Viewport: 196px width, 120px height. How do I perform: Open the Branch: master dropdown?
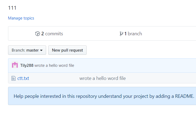pos(27,50)
